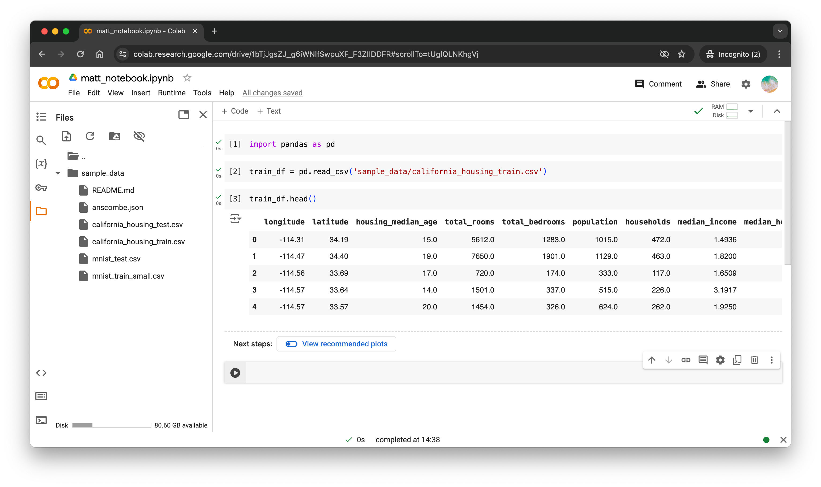This screenshot has height=487, width=821.
Task: Click the Mount Drive folder icon
Action: click(x=115, y=136)
